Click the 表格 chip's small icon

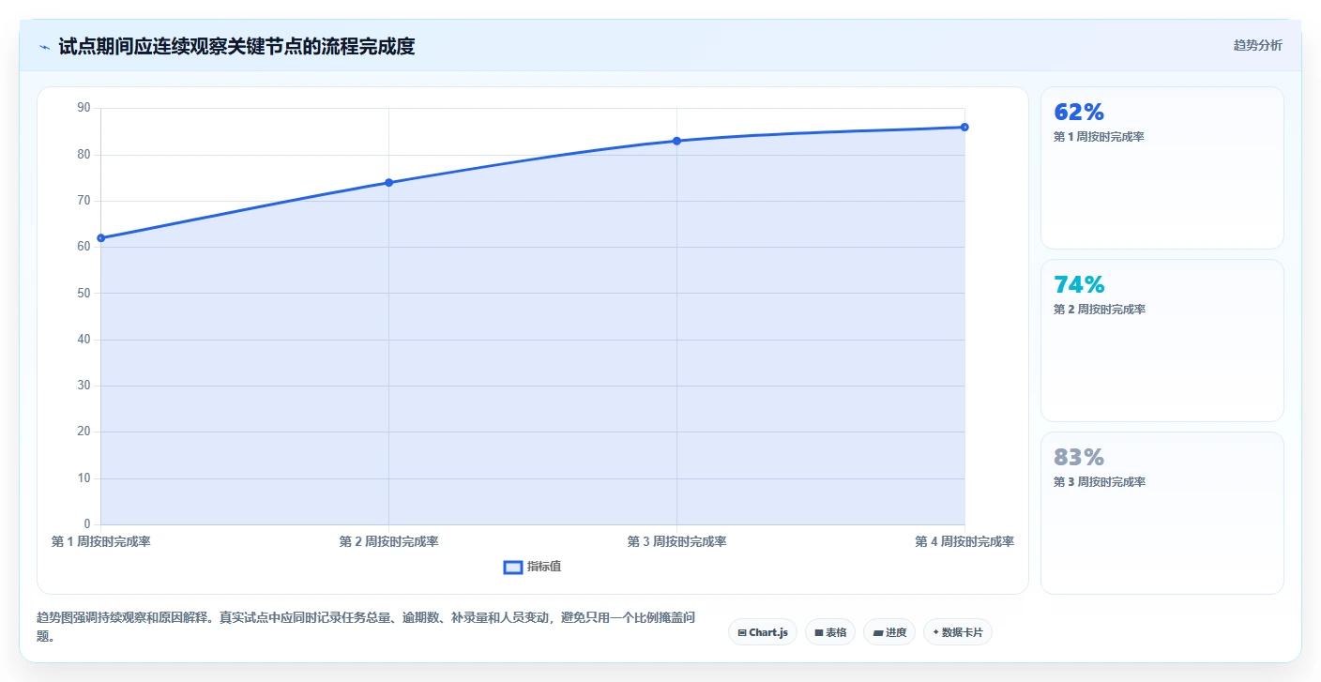[818, 633]
